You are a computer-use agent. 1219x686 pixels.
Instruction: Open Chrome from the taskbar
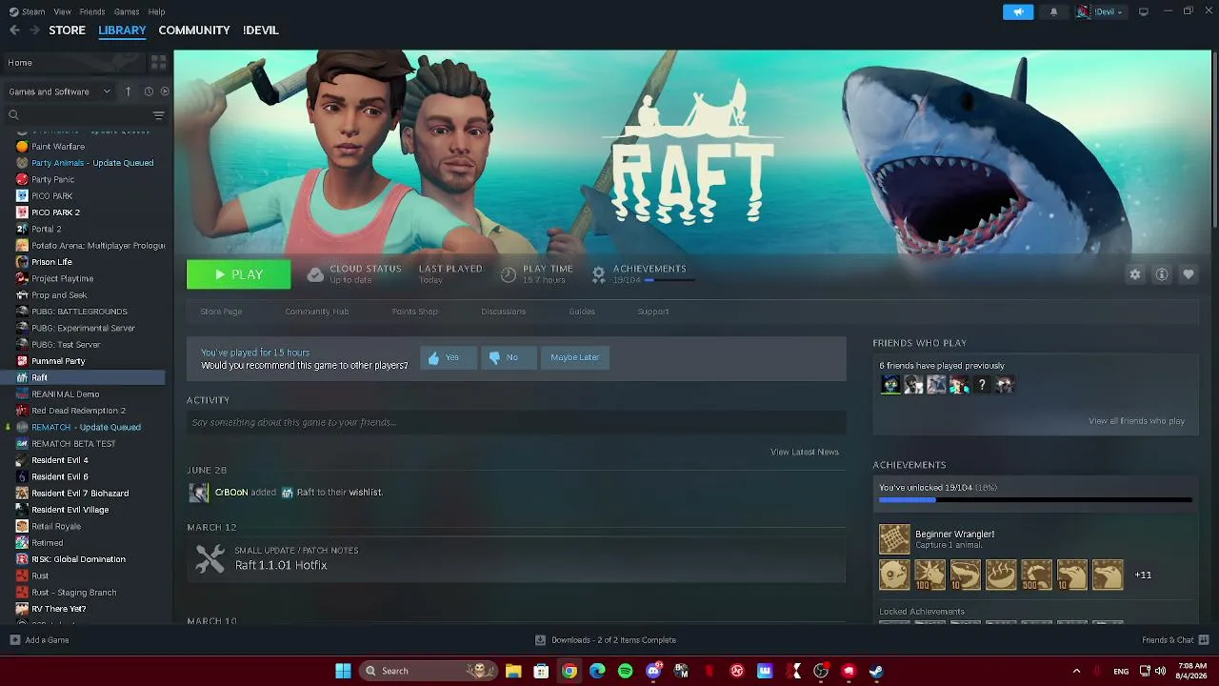(x=569, y=671)
